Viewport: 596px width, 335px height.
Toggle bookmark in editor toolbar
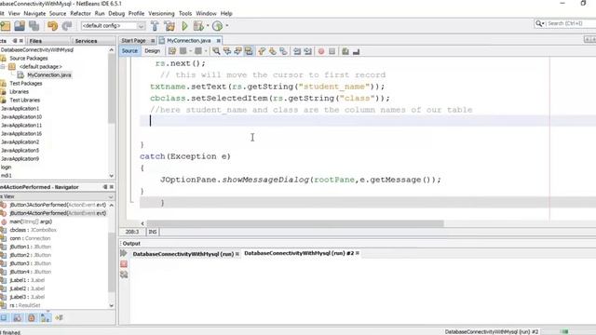pyautogui.click(x=283, y=51)
